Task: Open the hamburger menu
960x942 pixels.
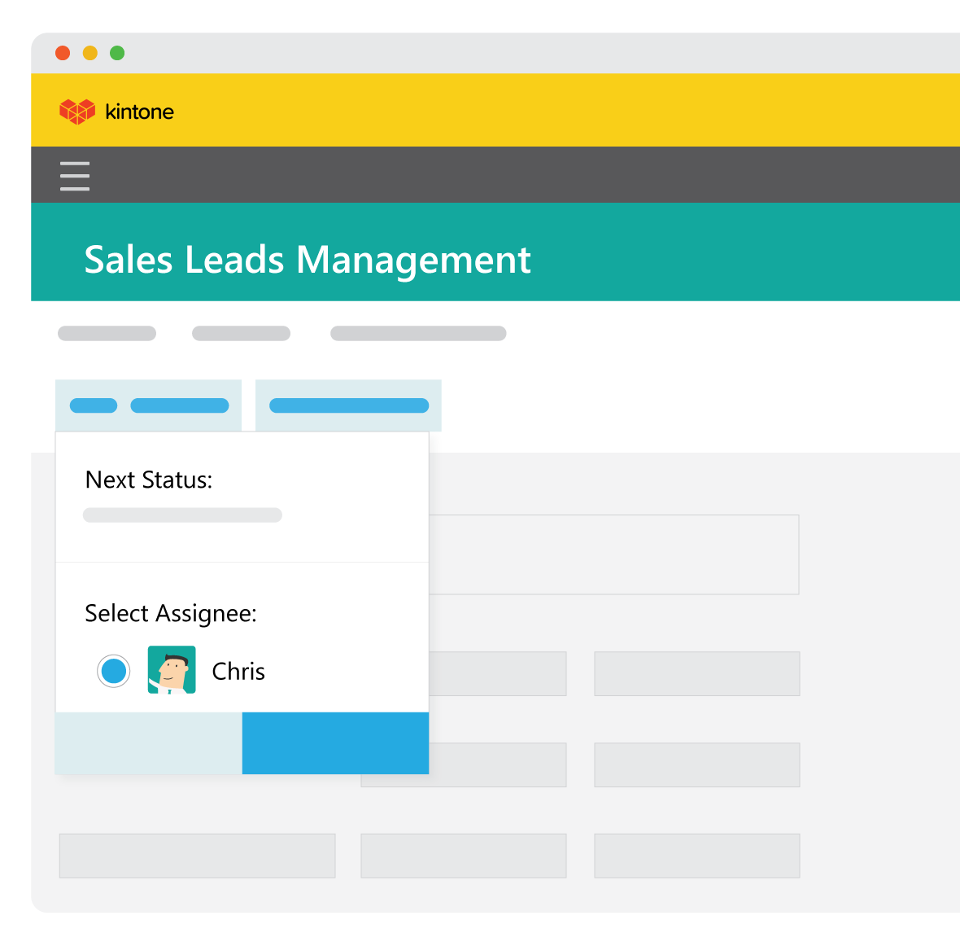Action: click(x=75, y=176)
